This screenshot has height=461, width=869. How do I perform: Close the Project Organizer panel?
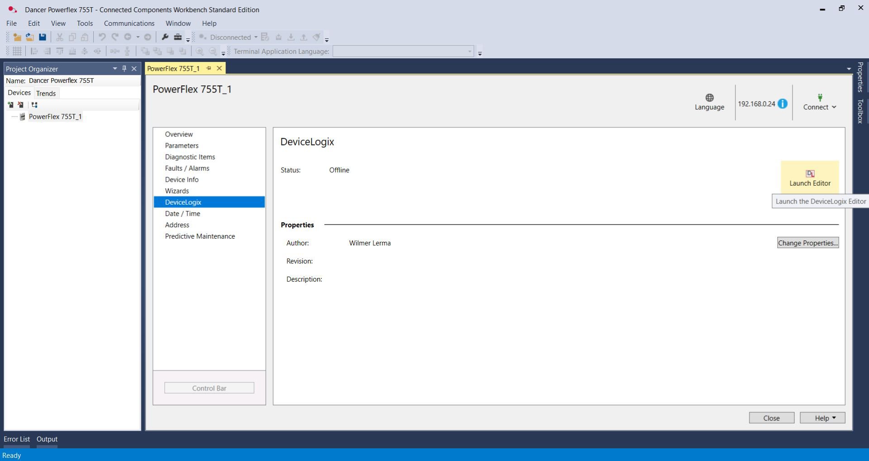(134, 69)
